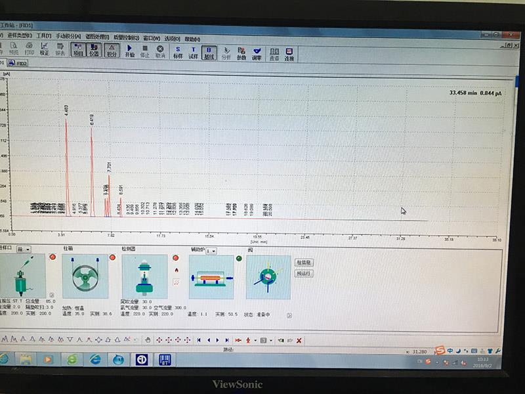Open the 仪器 (instrument) toolbar icon
This screenshot has width=525, height=394.
tap(95, 53)
